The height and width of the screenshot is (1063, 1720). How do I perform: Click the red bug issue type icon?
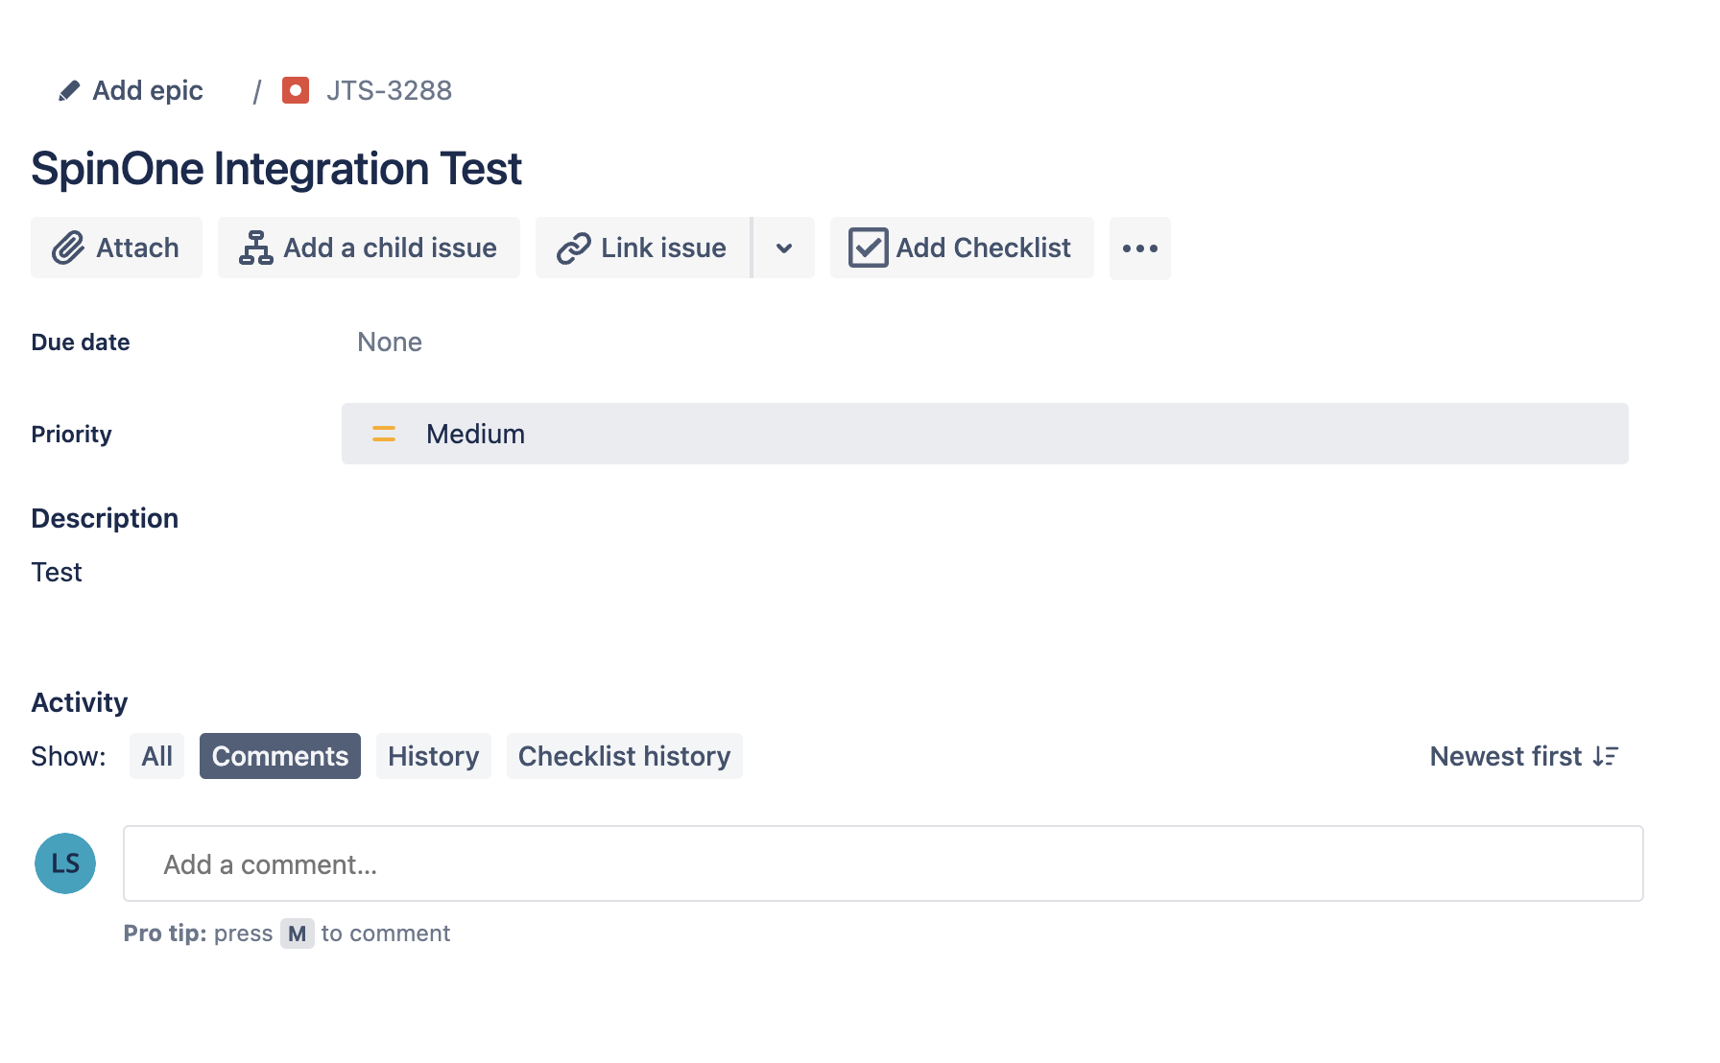296,90
